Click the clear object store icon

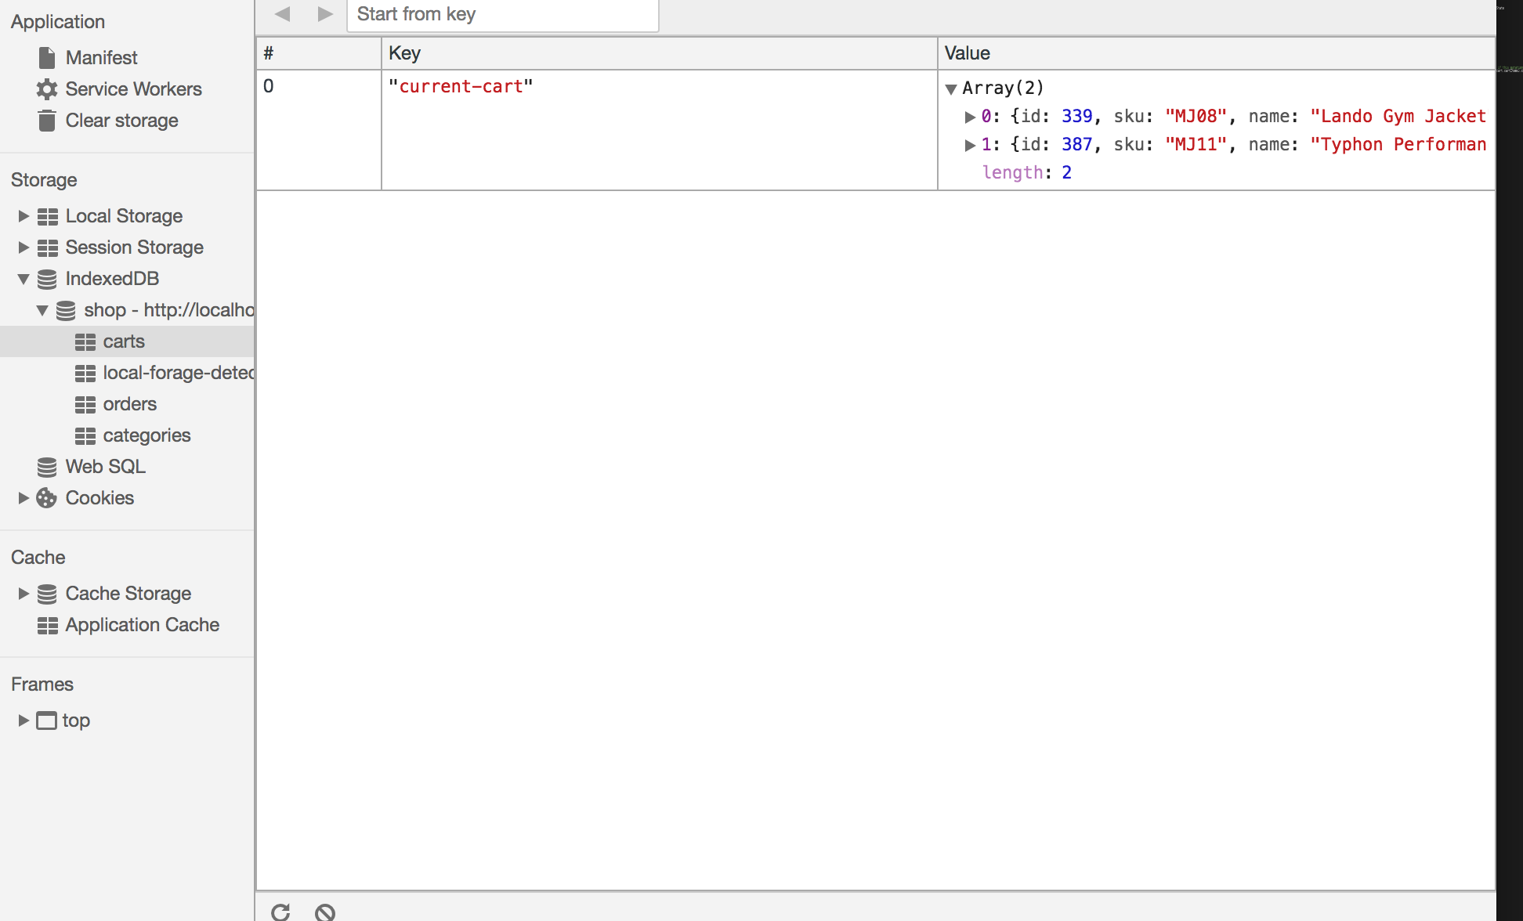[x=325, y=912]
